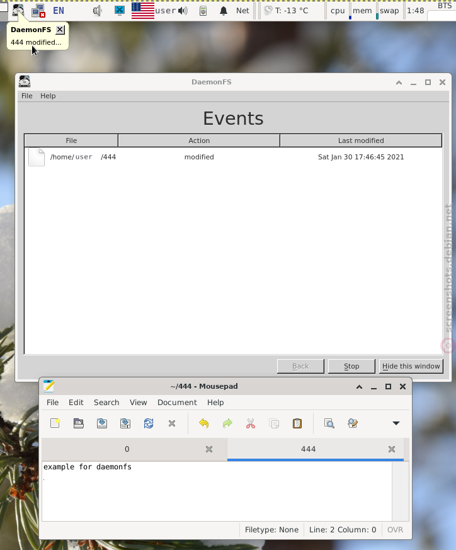This screenshot has height=550, width=456.
Task: Expand the Mousepad toolbar overflow arrow
Action: point(396,423)
